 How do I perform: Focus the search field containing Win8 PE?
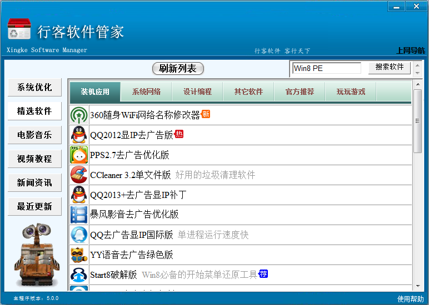[x=327, y=68]
